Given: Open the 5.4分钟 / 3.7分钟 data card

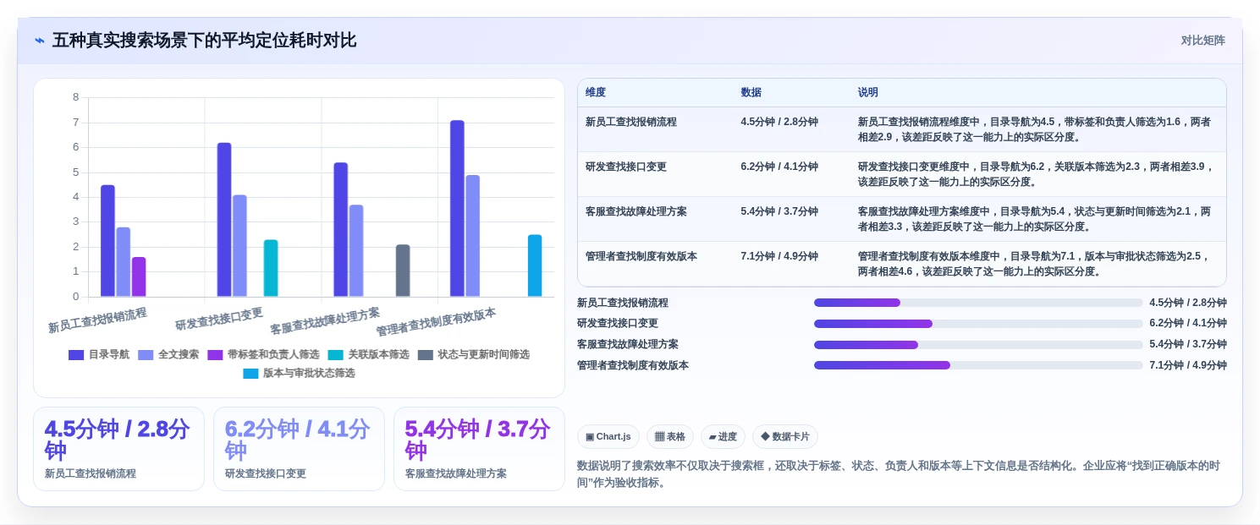Looking at the screenshot, I should click(479, 449).
